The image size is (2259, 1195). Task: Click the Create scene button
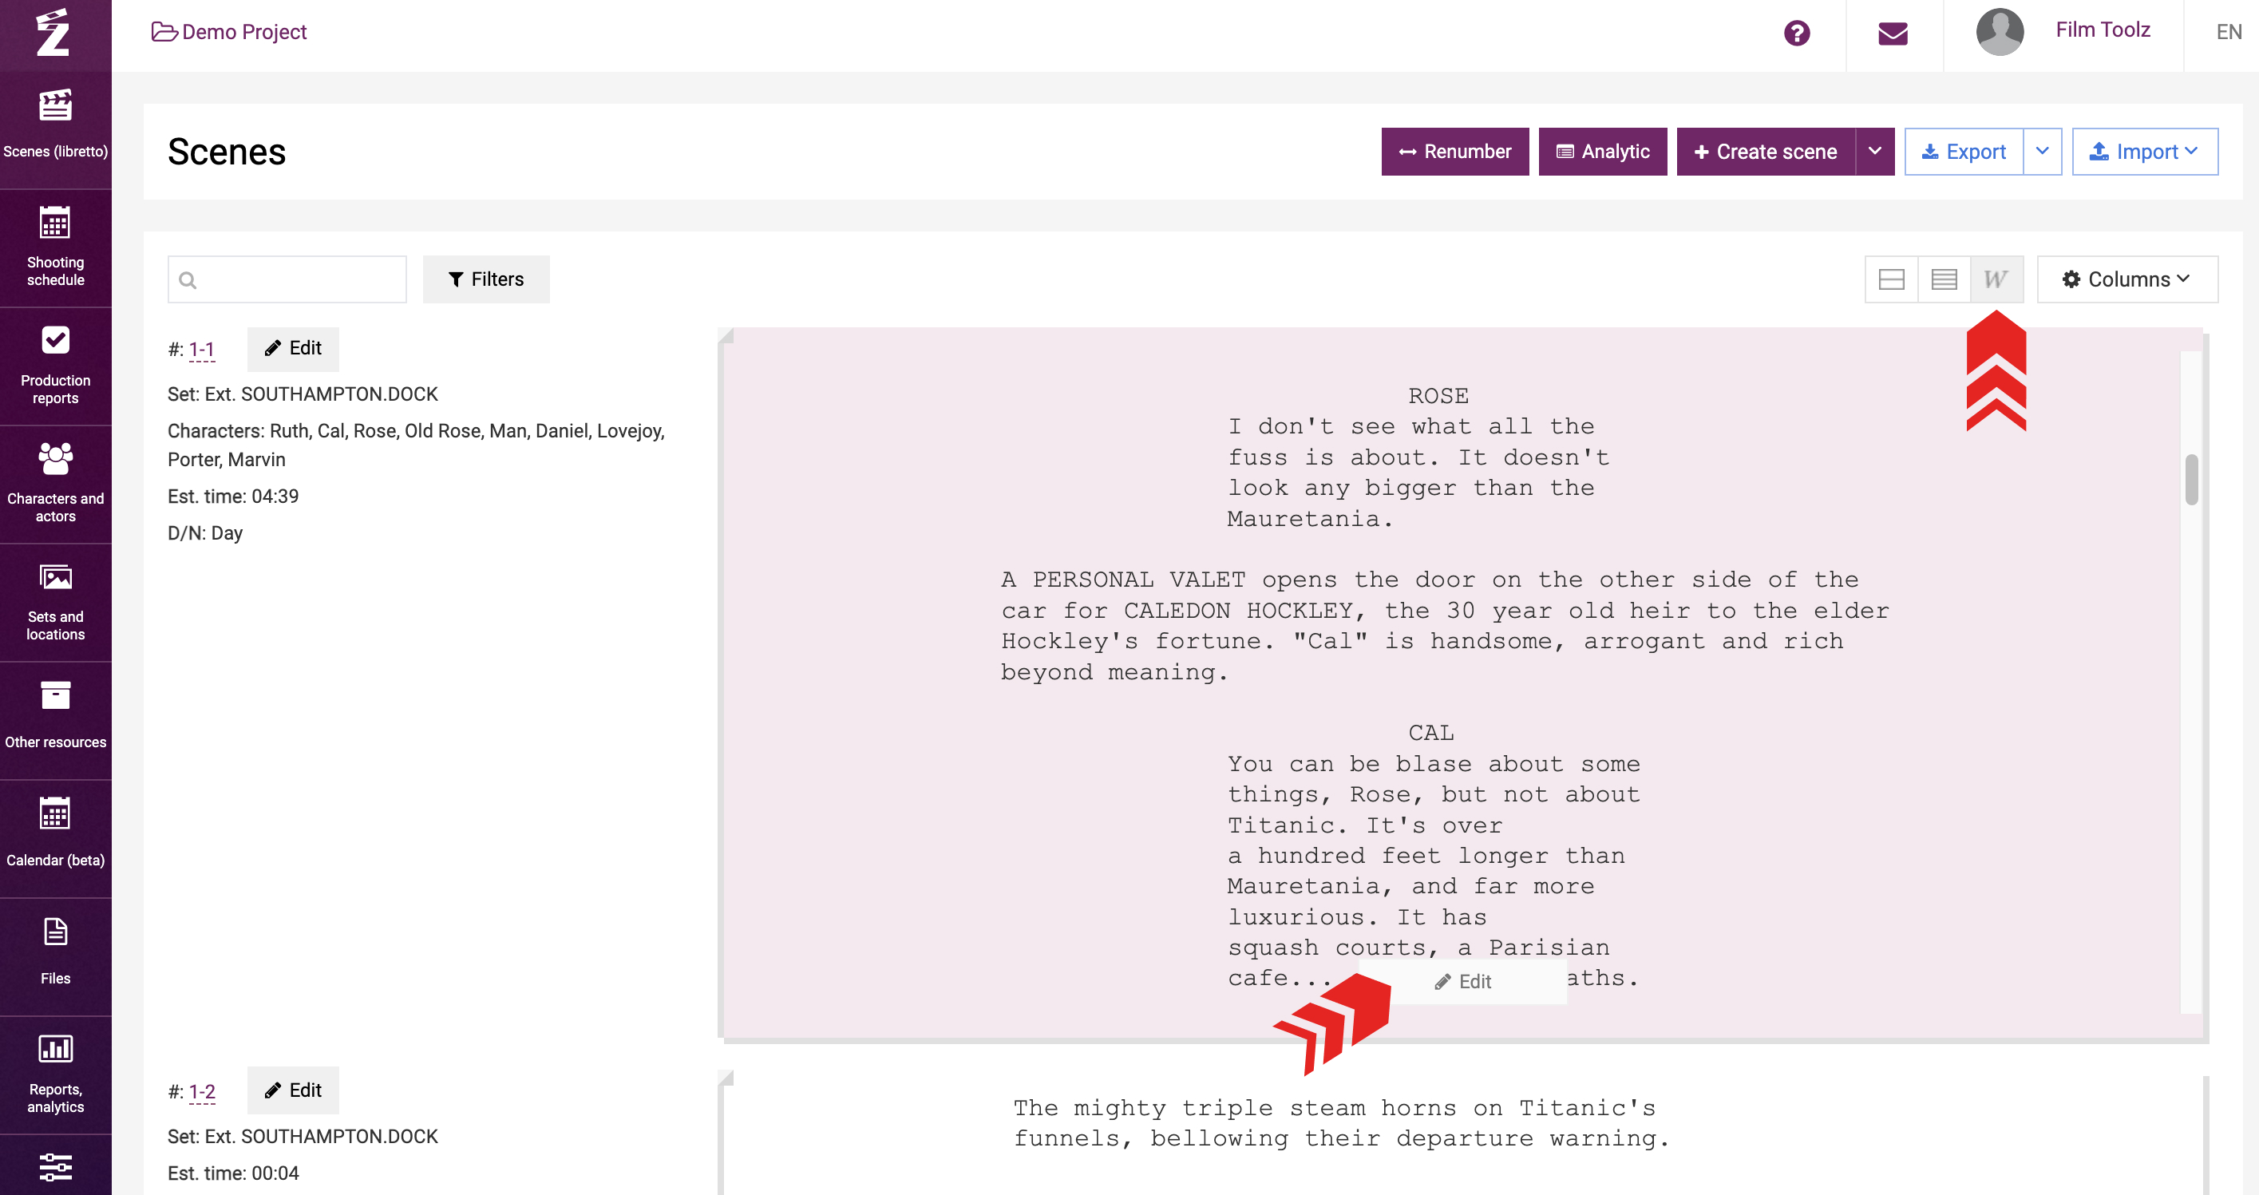point(1765,152)
